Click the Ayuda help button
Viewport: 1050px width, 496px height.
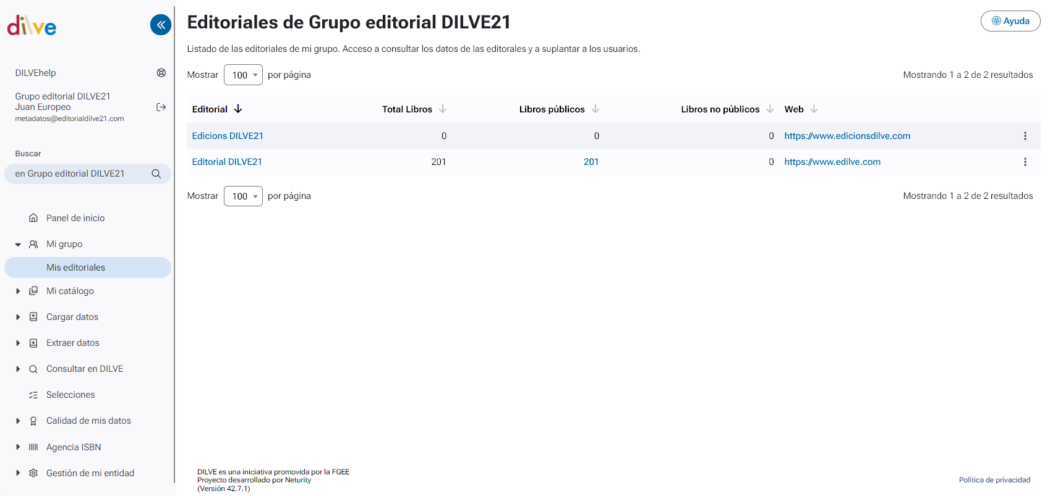point(1010,21)
